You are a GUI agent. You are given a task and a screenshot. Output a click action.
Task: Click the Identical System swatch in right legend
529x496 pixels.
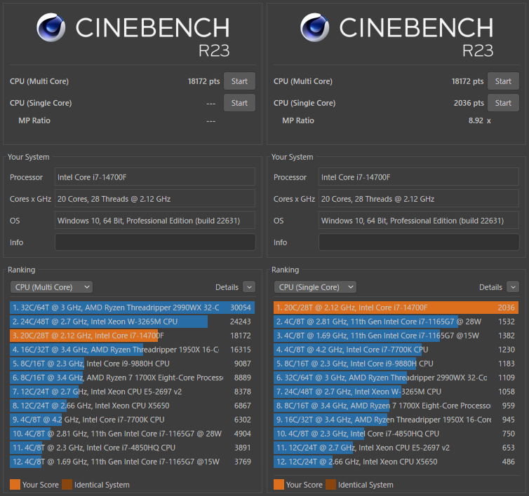coord(330,485)
